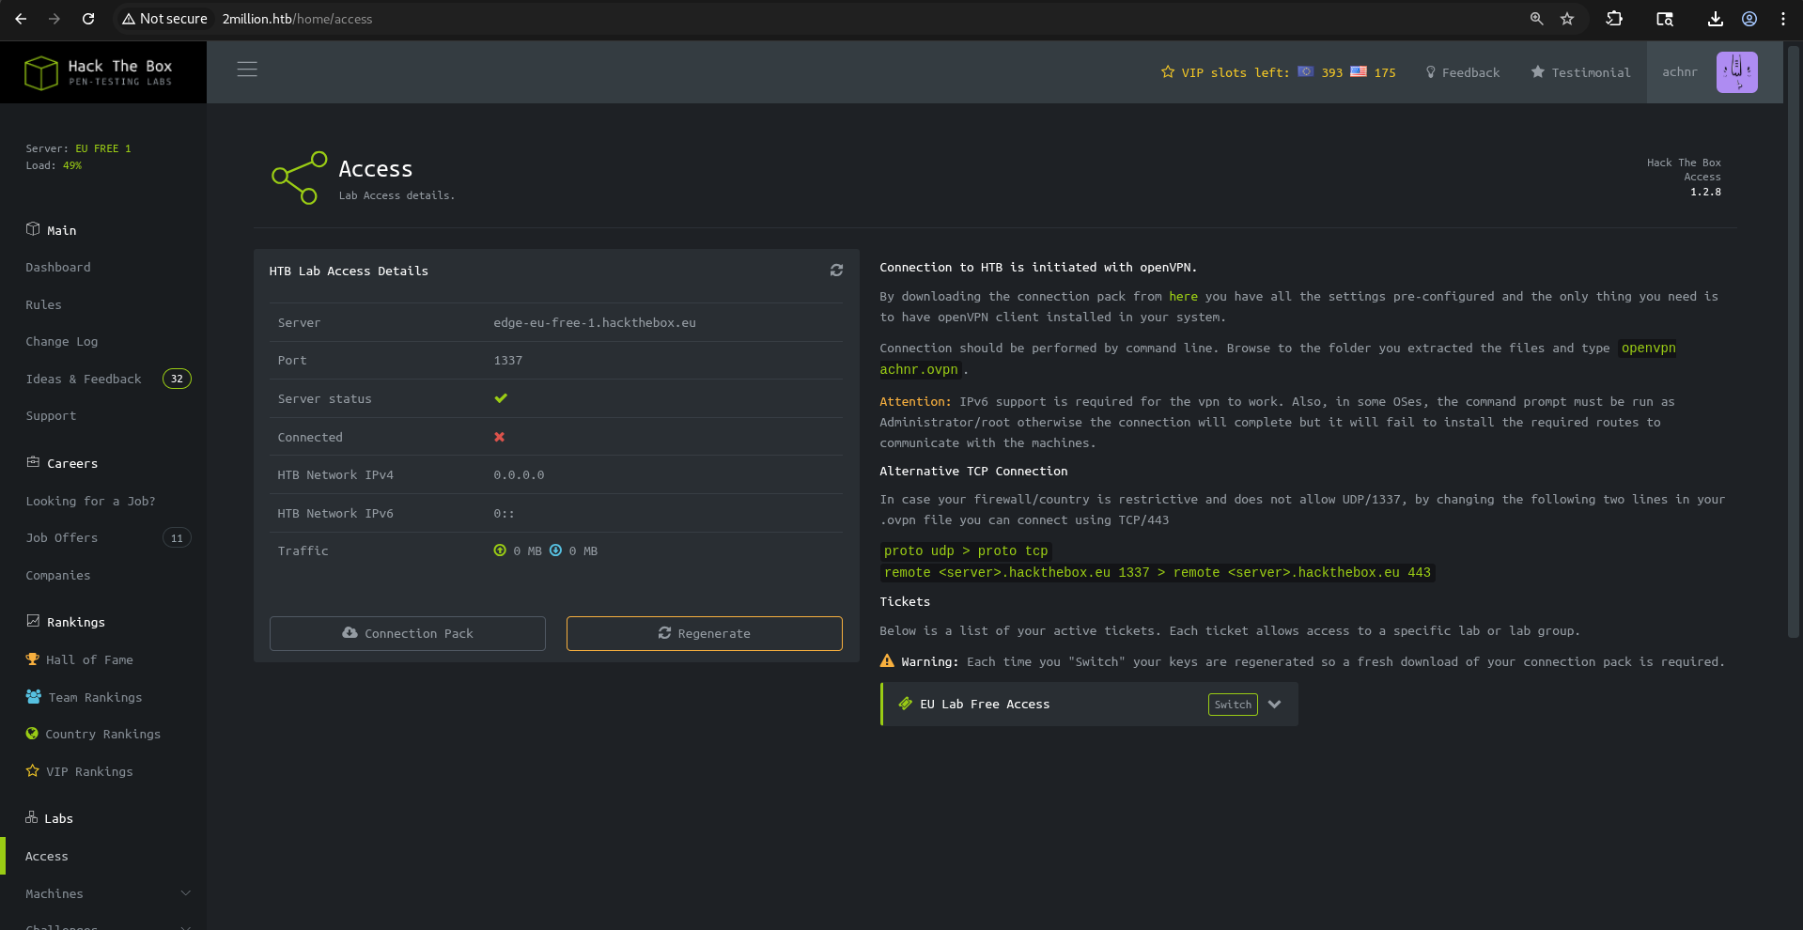Click the IPv4 value 0.0.0.0
The height and width of the screenshot is (930, 1803).
point(519,475)
